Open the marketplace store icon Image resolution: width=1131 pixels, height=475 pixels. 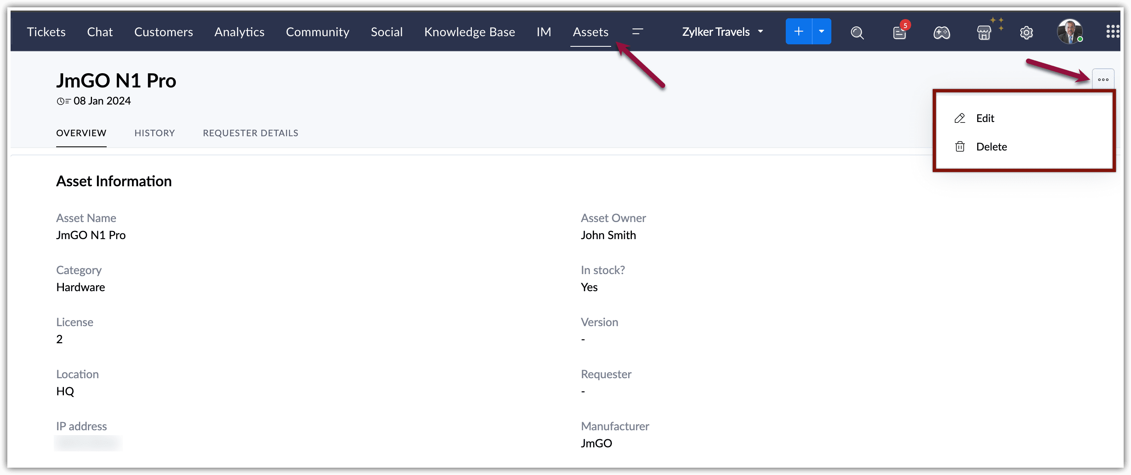point(984,32)
